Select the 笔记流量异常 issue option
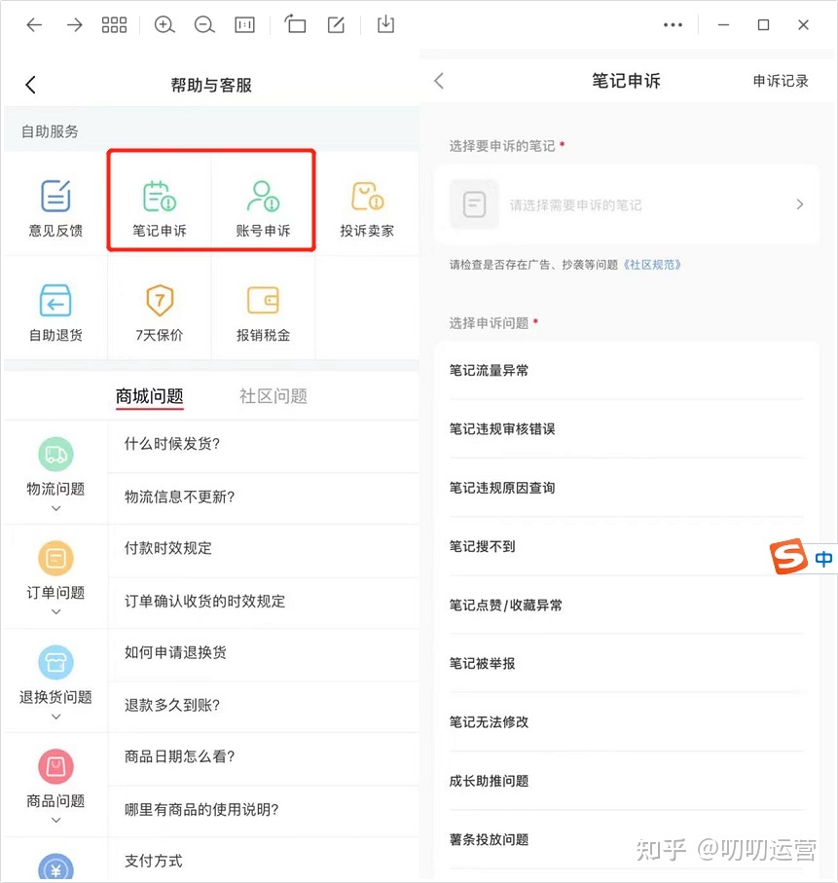838x883 pixels. (492, 370)
